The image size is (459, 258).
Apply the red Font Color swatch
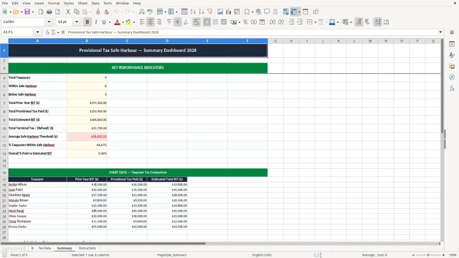click(117, 22)
